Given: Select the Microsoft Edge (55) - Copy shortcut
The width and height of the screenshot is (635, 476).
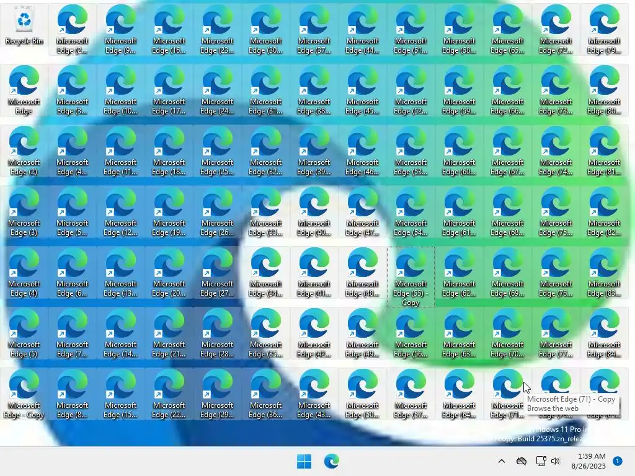Looking at the screenshot, I should [x=411, y=277].
